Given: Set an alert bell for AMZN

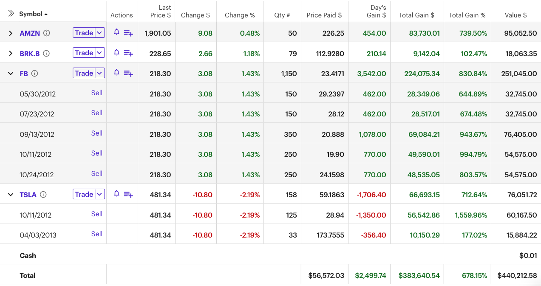Looking at the screenshot, I should 116,32.
